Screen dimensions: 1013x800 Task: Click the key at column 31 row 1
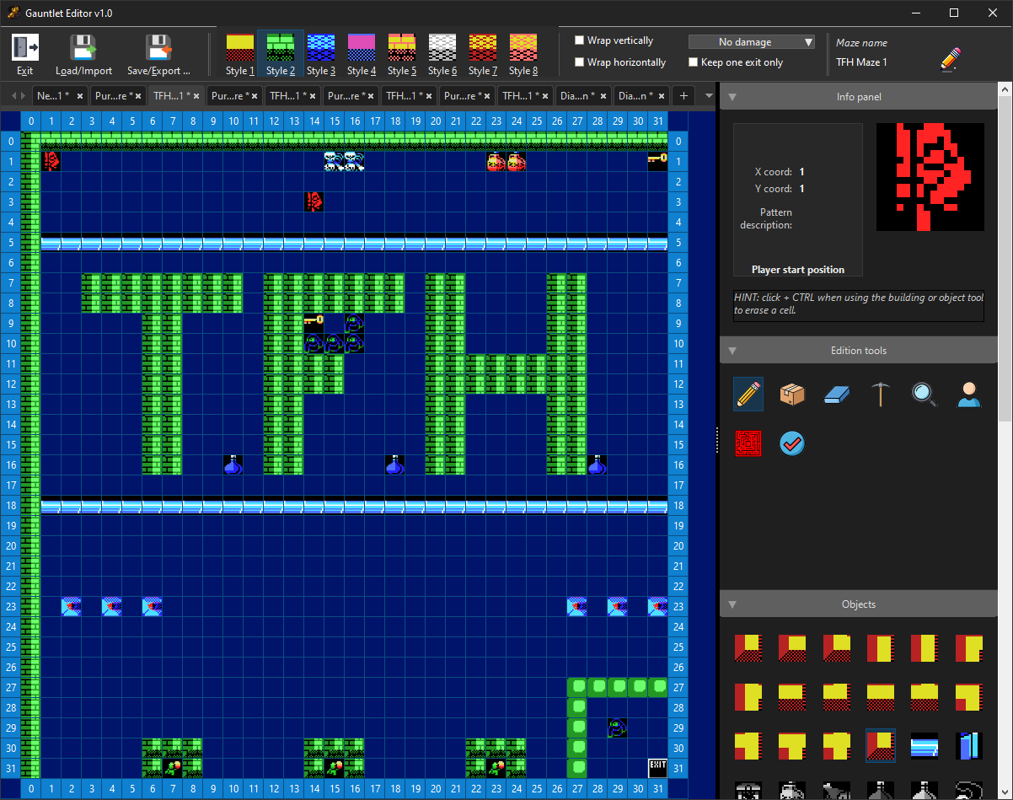click(x=658, y=161)
